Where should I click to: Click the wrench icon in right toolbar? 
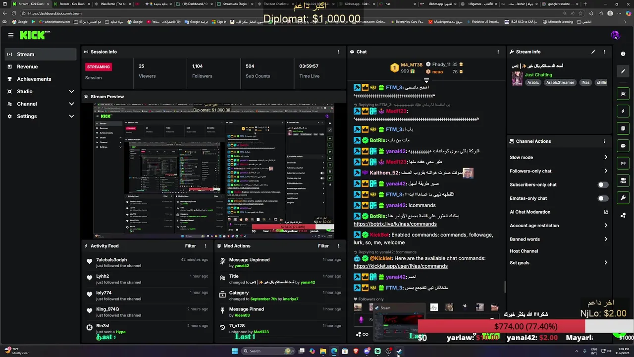623,198
